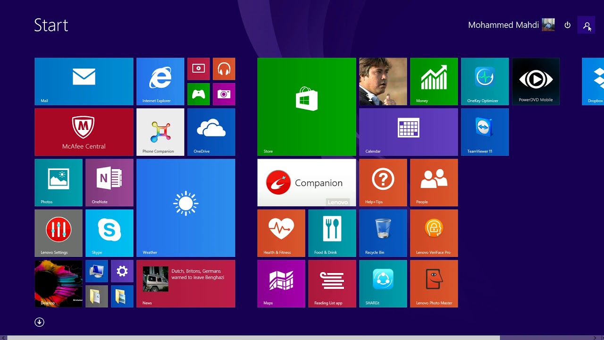This screenshot has width=604, height=340.
Task: Open Food & Drink tile
Action: tap(332, 233)
